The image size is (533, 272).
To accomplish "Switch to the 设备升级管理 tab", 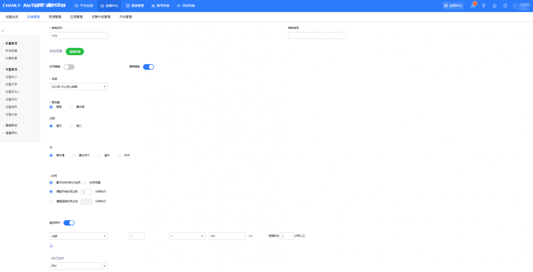I will [x=101, y=17].
